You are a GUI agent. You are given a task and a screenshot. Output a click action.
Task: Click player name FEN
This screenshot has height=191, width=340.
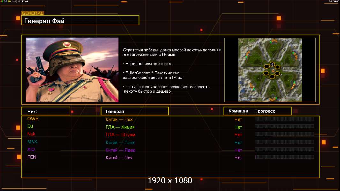coord(32,157)
